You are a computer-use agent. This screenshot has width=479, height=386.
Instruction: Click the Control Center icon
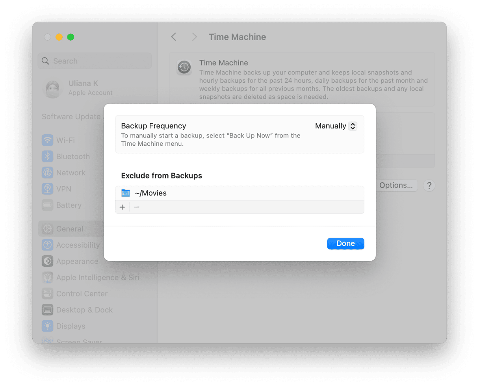click(48, 293)
